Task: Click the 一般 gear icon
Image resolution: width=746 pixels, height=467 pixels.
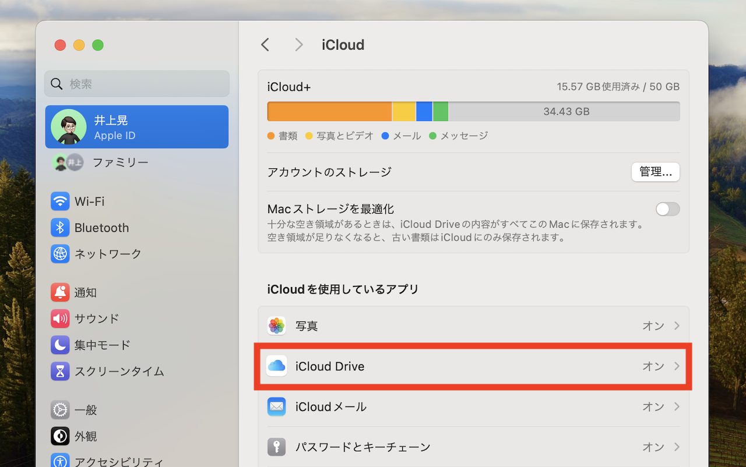Action: pyautogui.click(x=60, y=410)
